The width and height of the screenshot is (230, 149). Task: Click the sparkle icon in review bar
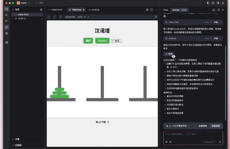(x=167, y=126)
